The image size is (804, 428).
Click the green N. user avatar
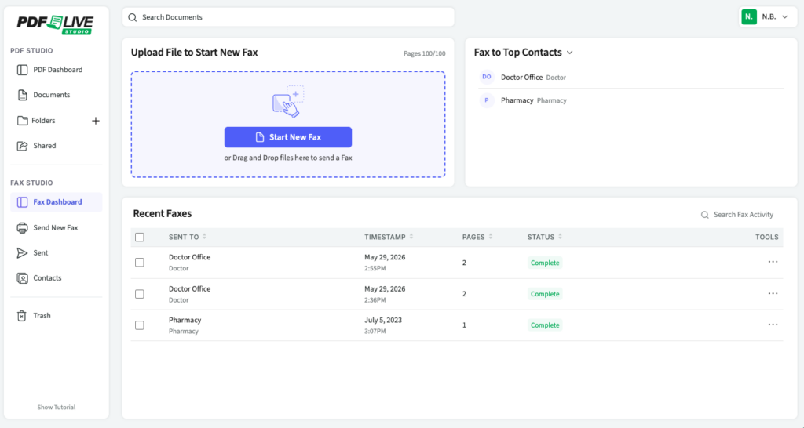[748, 17]
